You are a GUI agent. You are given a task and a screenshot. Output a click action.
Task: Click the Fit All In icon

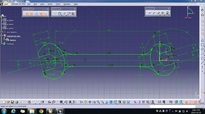click(86, 102)
